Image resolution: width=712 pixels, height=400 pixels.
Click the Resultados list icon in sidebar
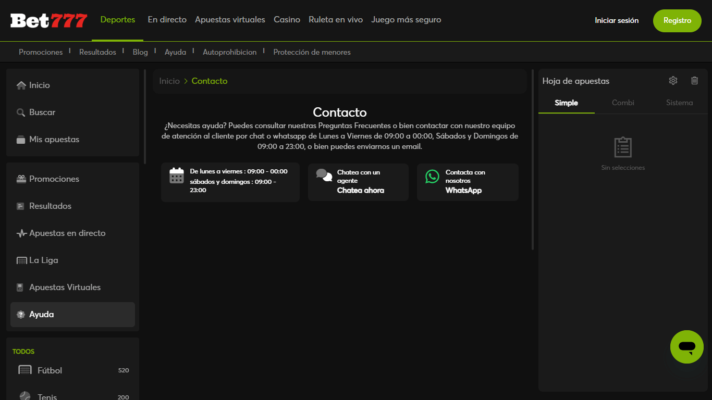(21, 206)
